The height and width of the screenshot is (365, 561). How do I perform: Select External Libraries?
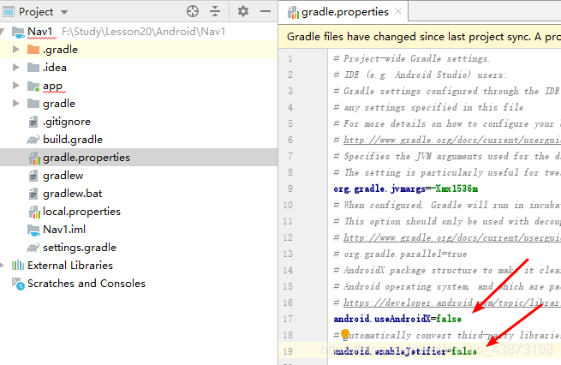(x=70, y=265)
